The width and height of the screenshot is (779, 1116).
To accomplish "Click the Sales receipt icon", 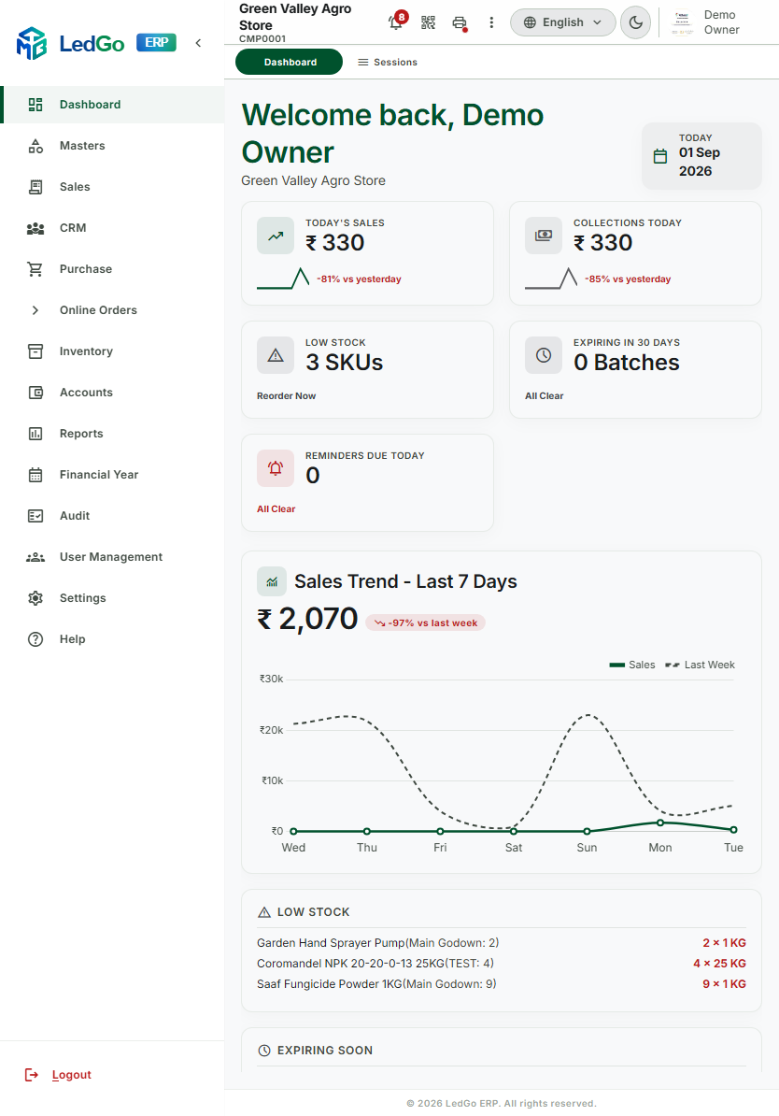I will pyautogui.click(x=35, y=187).
